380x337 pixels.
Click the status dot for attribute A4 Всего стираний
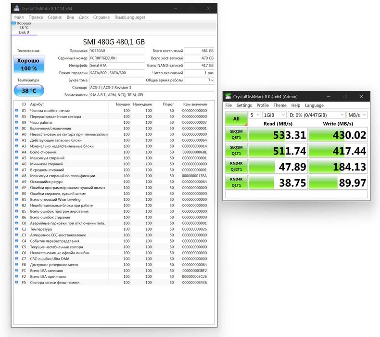coord(16,152)
